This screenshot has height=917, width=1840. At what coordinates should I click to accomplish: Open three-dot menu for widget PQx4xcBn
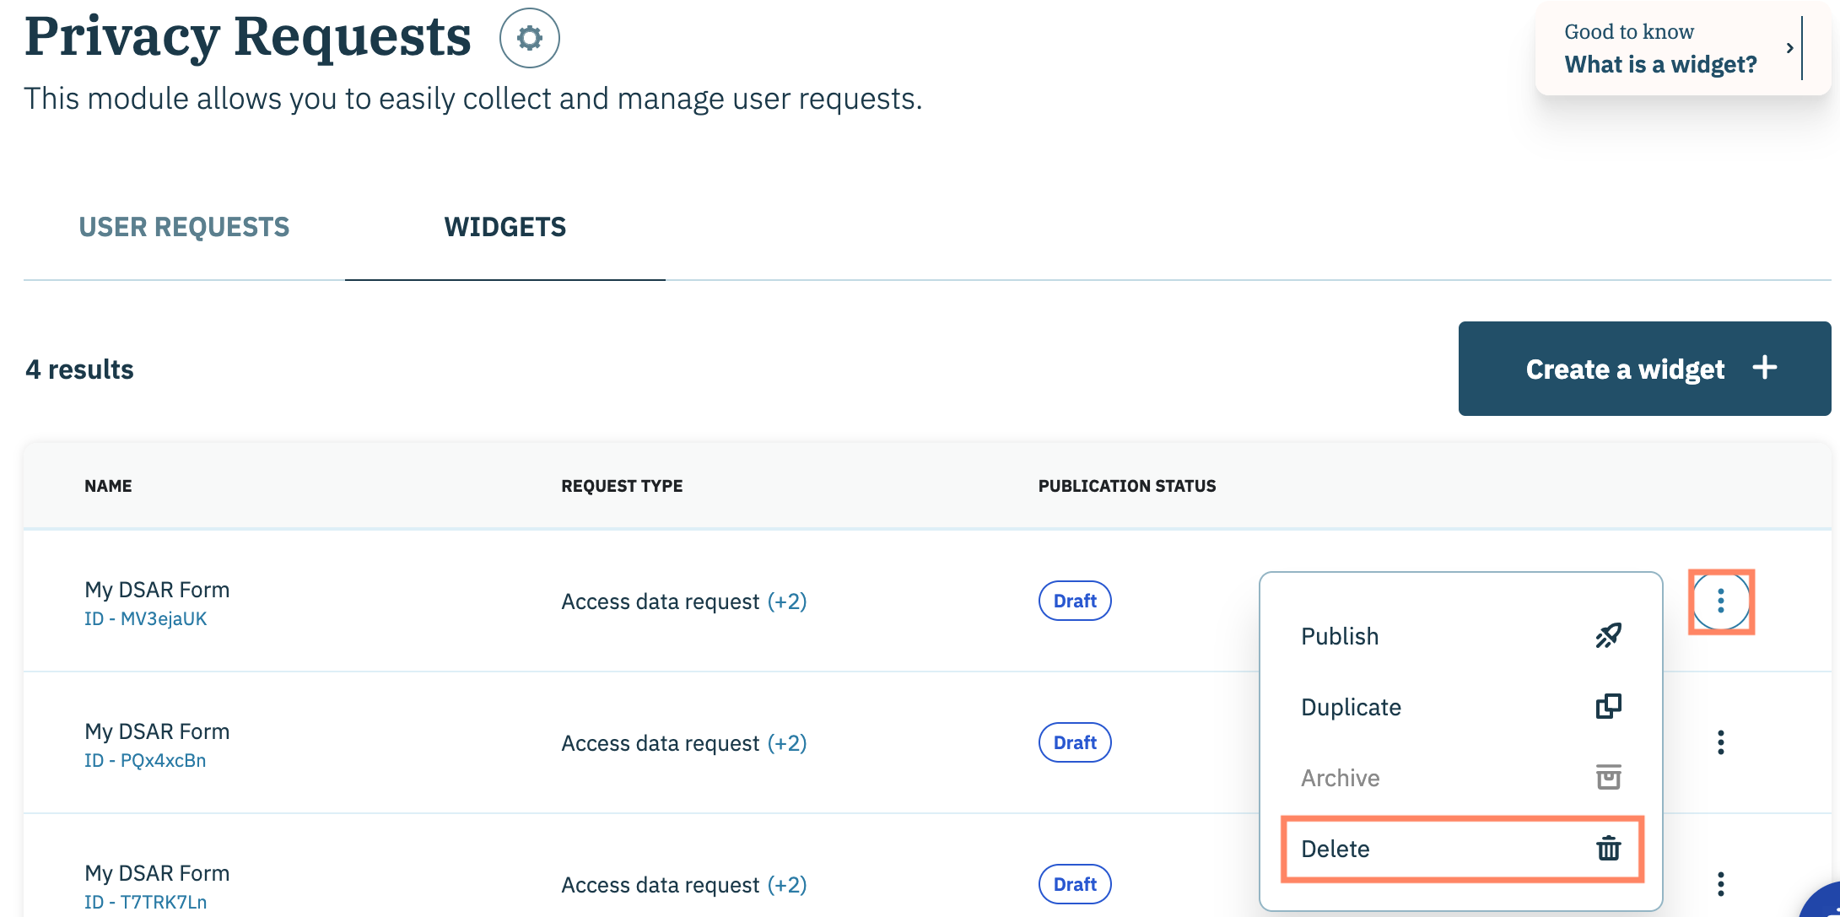[1720, 742]
